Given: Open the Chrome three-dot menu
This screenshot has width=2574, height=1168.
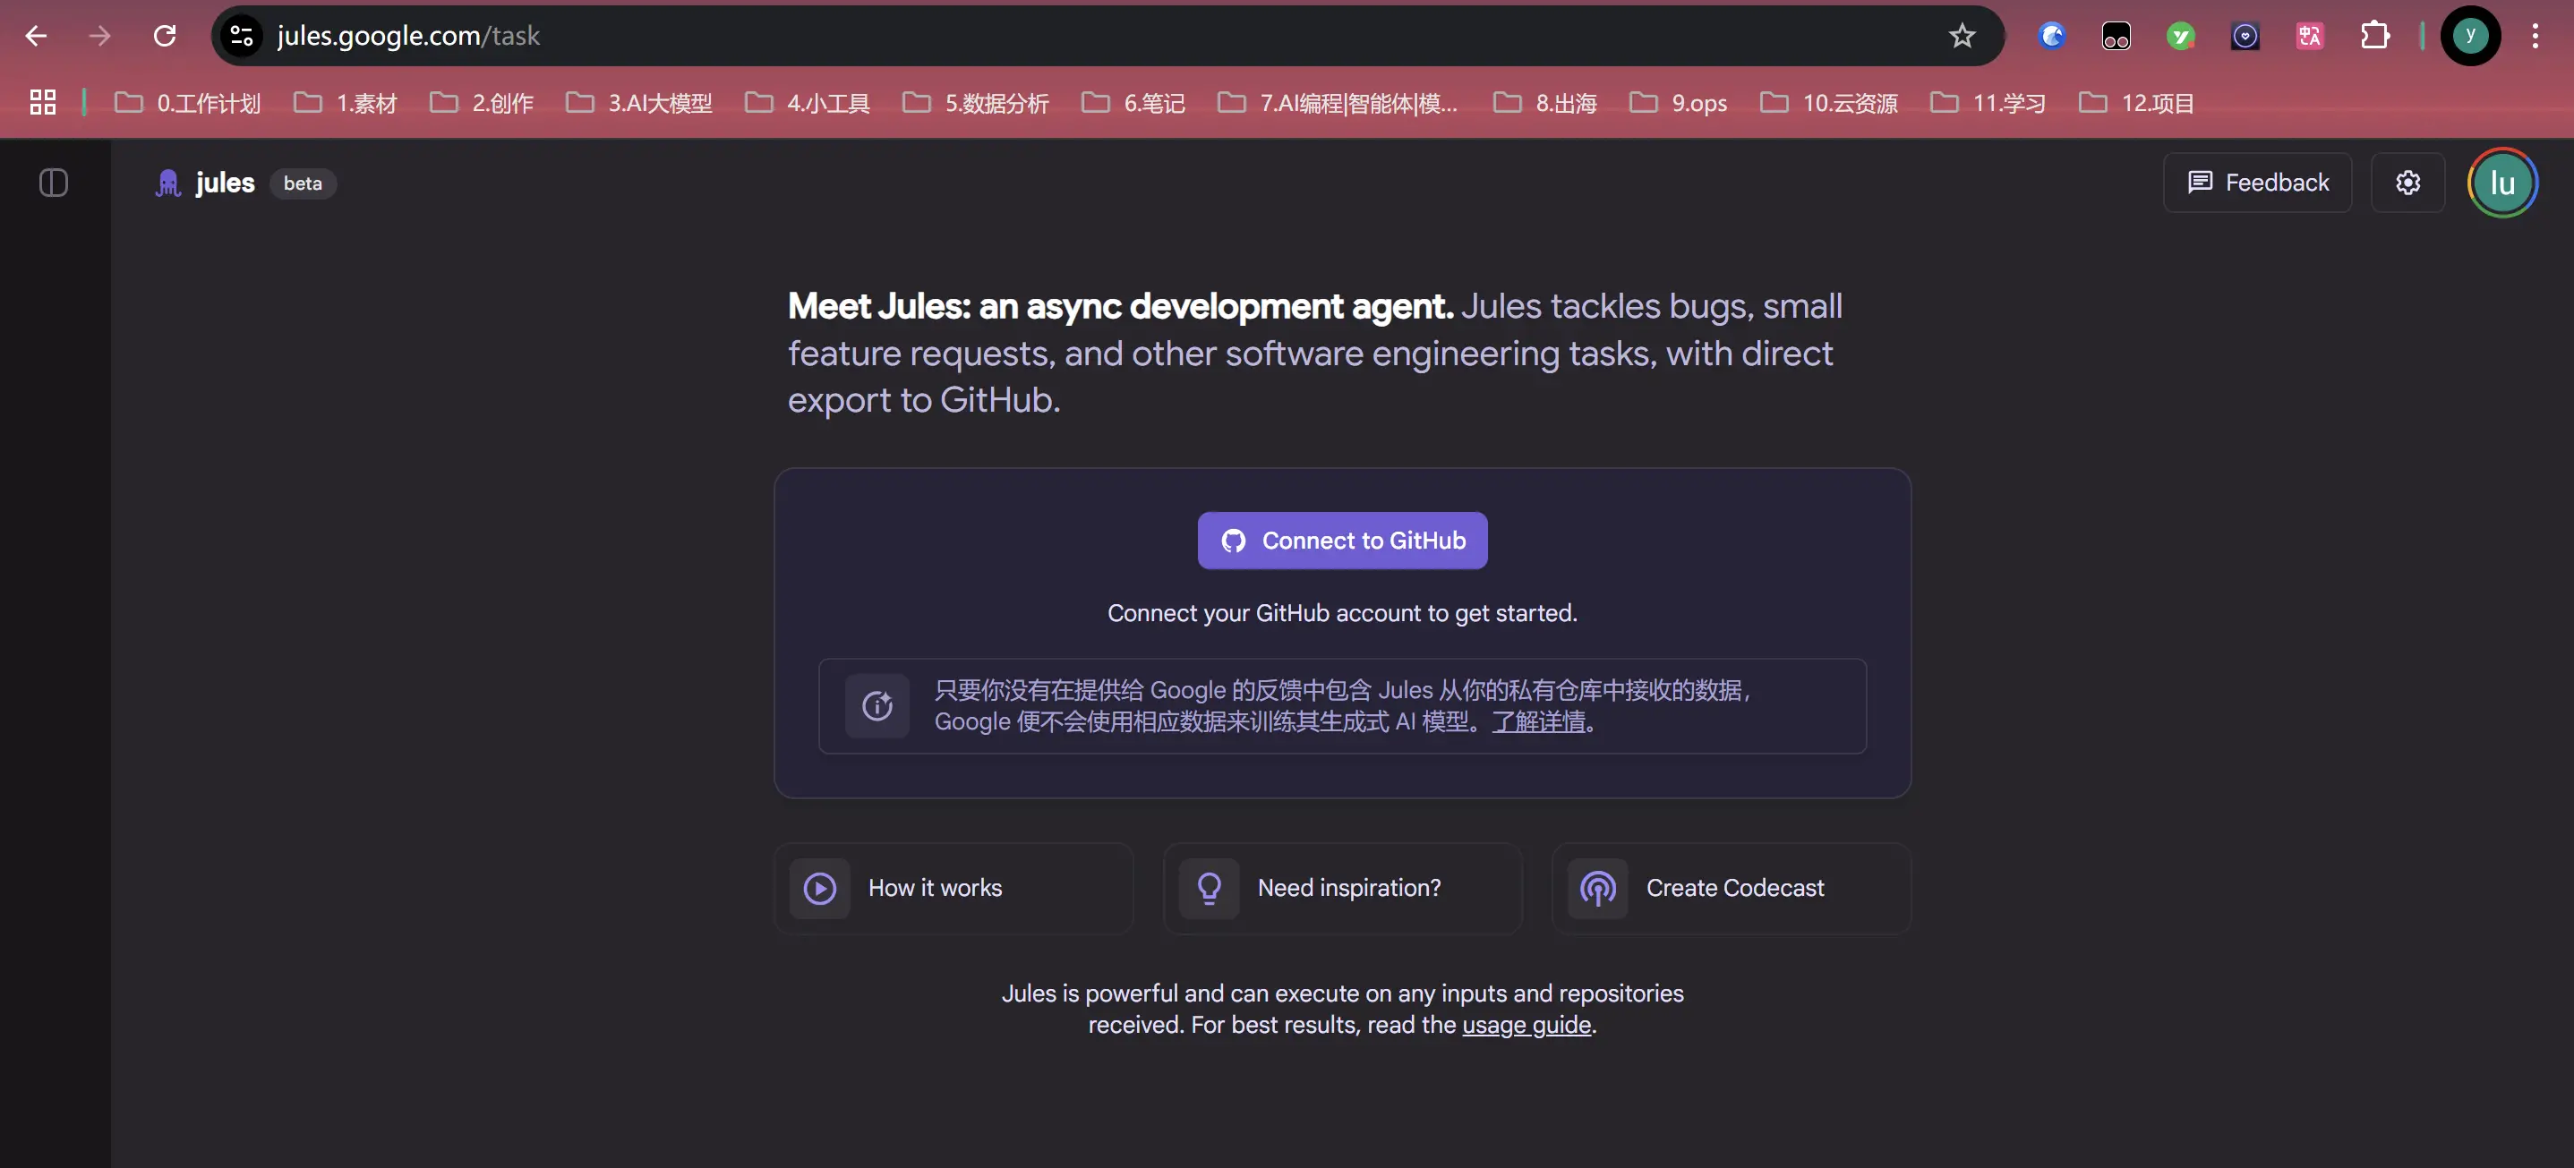Looking at the screenshot, I should tap(2535, 36).
